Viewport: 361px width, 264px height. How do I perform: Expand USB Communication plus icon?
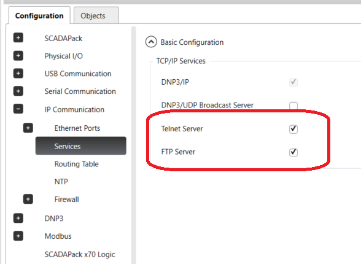tap(18, 74)
